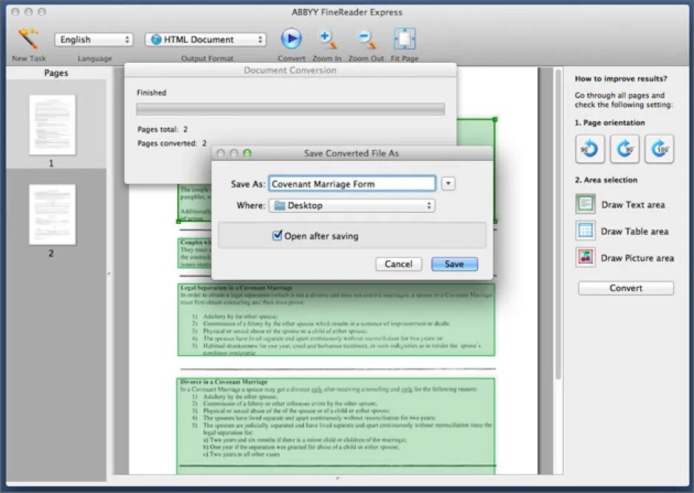
Task: Click the Draw Table area icon
Action: tap(585, 231)
